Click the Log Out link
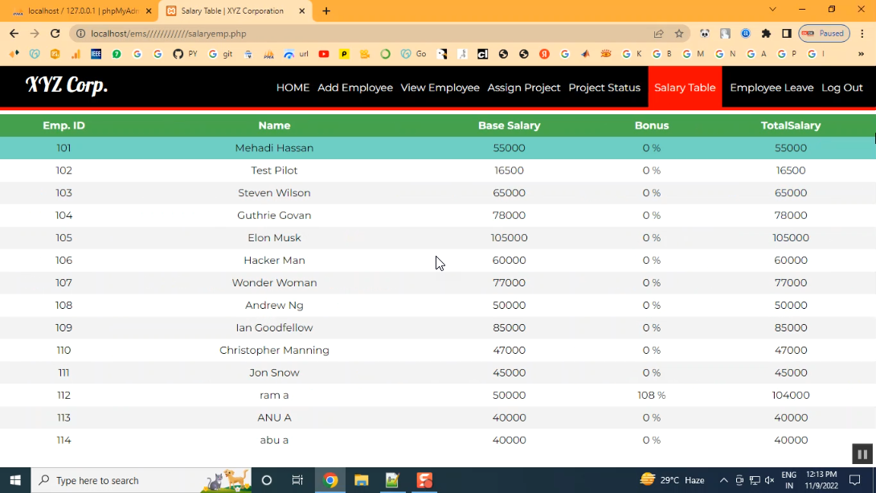876x493 pixels. (x=841, y=88)
